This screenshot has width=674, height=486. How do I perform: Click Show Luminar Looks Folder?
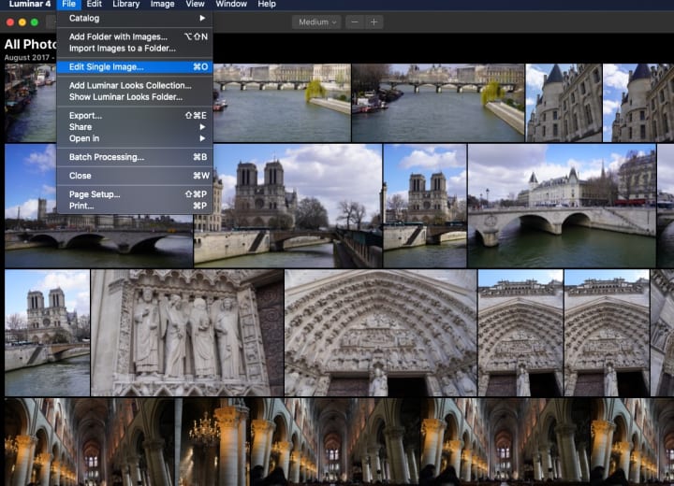[125, 97]
